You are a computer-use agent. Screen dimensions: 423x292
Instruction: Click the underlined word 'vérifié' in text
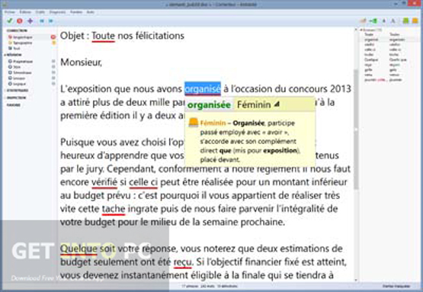click(104, 182)
